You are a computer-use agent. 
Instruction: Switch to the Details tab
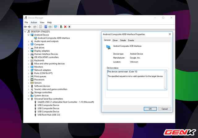click(123, 40)
